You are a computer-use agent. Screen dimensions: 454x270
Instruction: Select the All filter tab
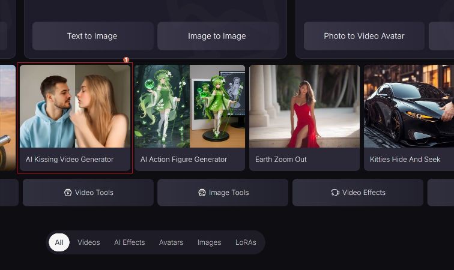pyautogui.click(x=59, y=242)
